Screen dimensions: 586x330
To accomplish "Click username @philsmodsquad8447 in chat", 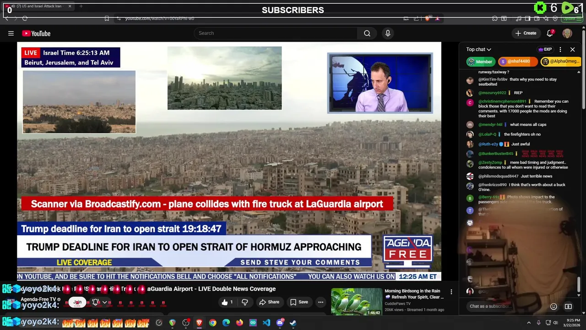I will pos(498,176).
